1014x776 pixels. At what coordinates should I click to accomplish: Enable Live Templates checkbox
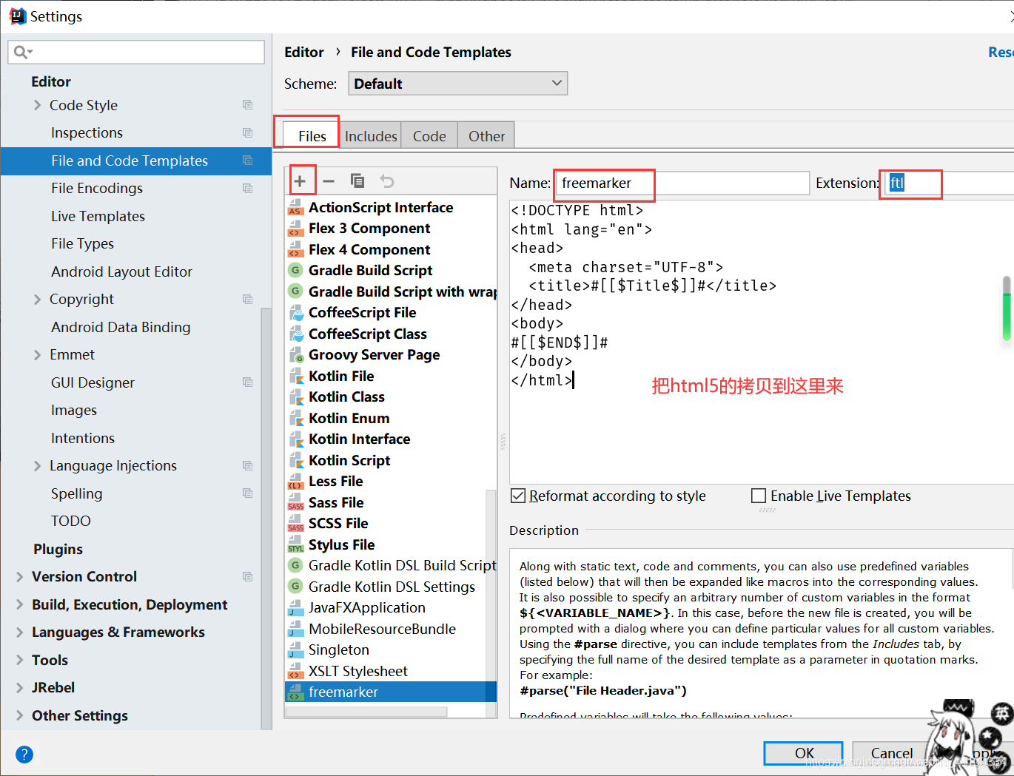click(759, 496)
